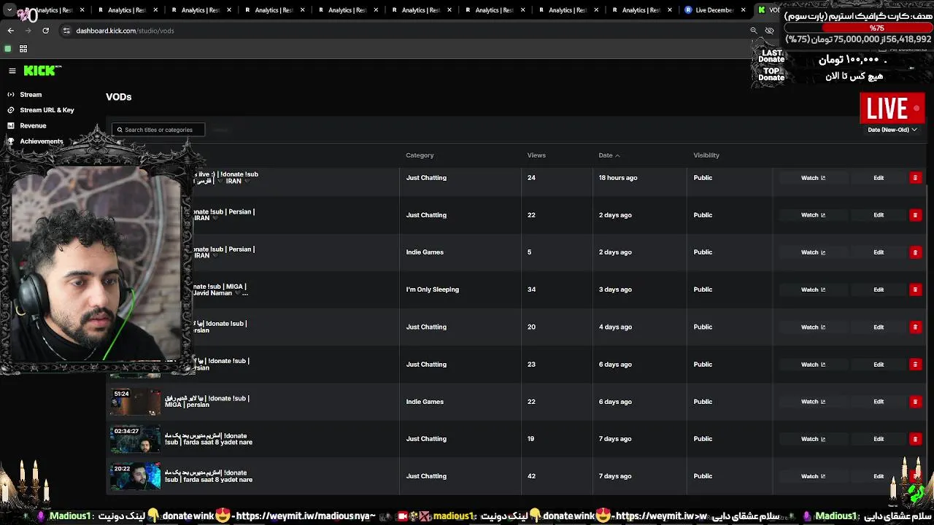
Task: Click the 3 days ago date cell
Action: (x=615, y=289)
